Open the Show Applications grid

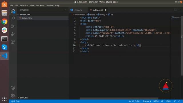(x=5, y=99)
